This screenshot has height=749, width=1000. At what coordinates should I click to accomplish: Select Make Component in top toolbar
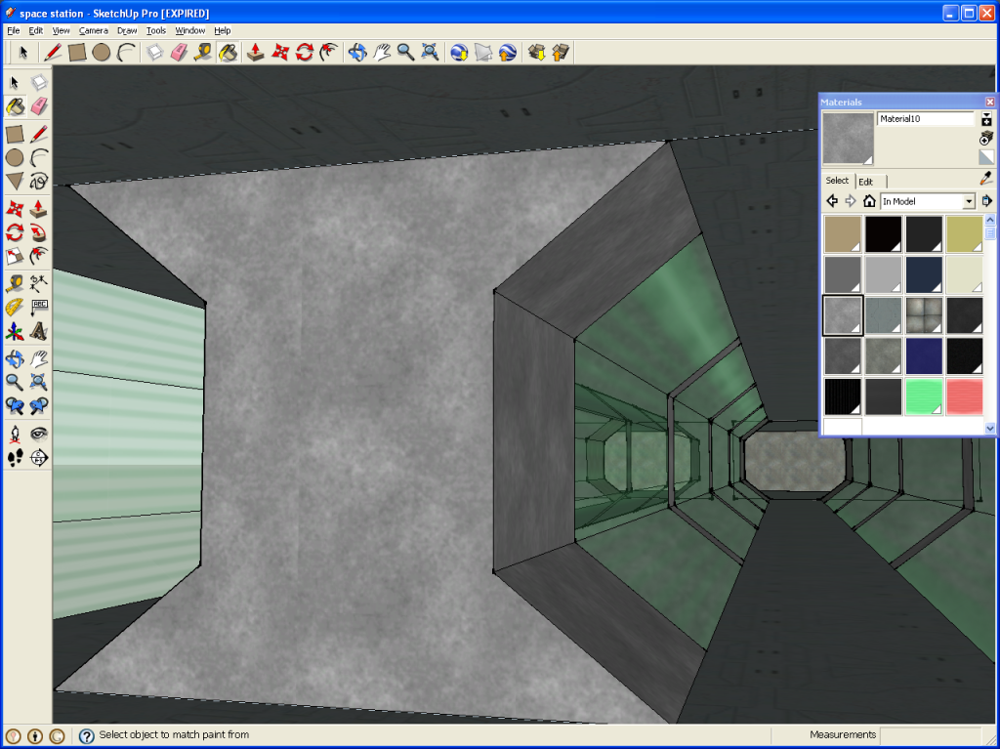click(x=155, y=53)
